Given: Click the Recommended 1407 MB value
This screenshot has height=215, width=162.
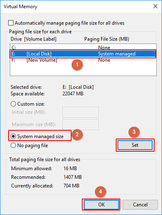Looking at the screenshot, I should click(72, 177).
